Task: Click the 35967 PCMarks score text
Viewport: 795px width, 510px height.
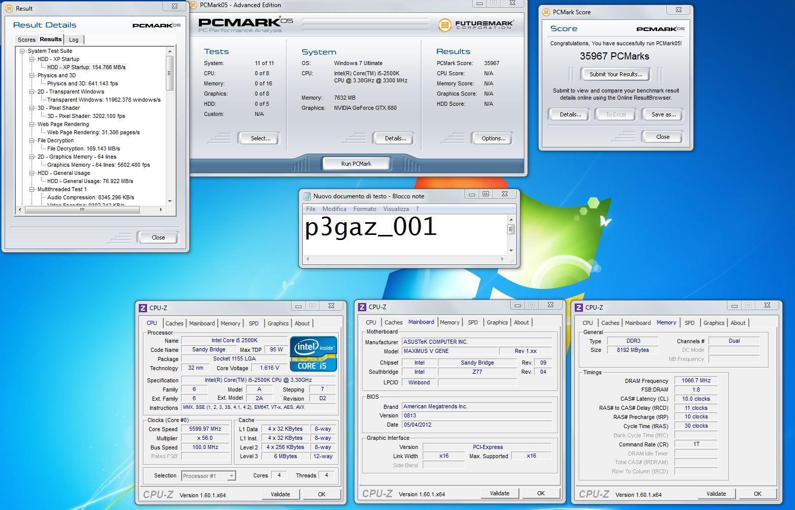Action: [614, 56]
